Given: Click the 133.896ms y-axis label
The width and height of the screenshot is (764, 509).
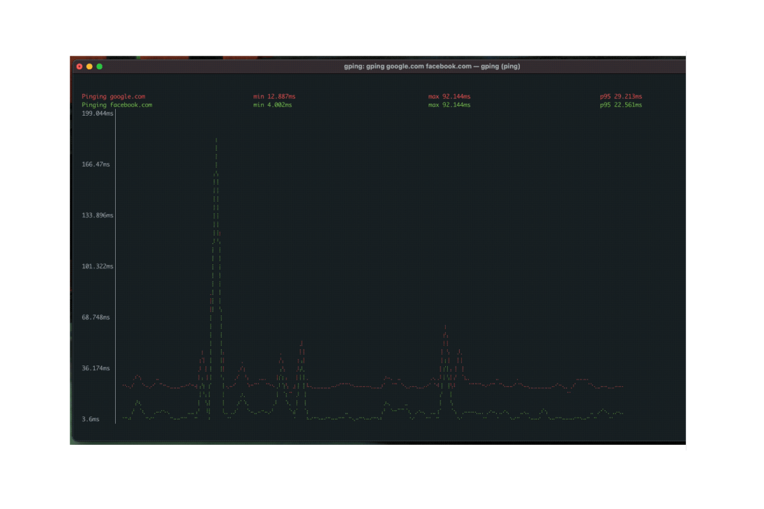Looking at the screenshot, I should point(97,215).
